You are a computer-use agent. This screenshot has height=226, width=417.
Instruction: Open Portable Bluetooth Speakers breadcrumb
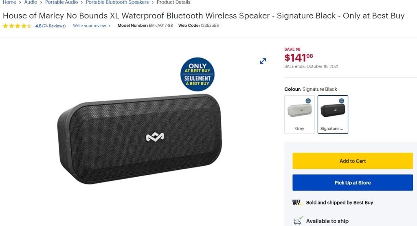117,2
